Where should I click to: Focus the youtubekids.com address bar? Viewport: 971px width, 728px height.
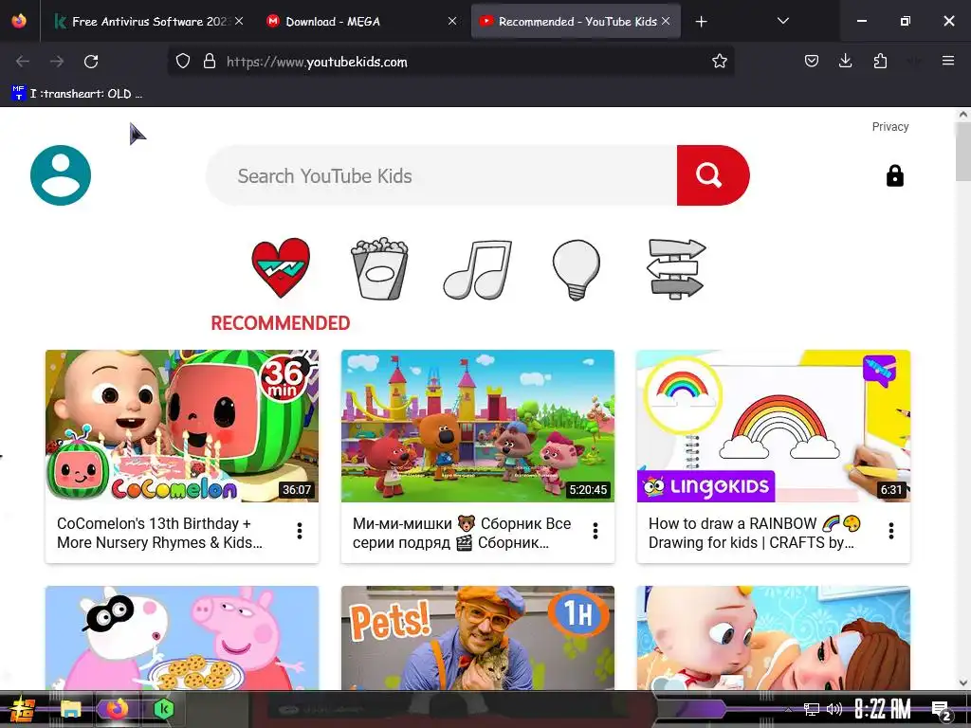450,62
